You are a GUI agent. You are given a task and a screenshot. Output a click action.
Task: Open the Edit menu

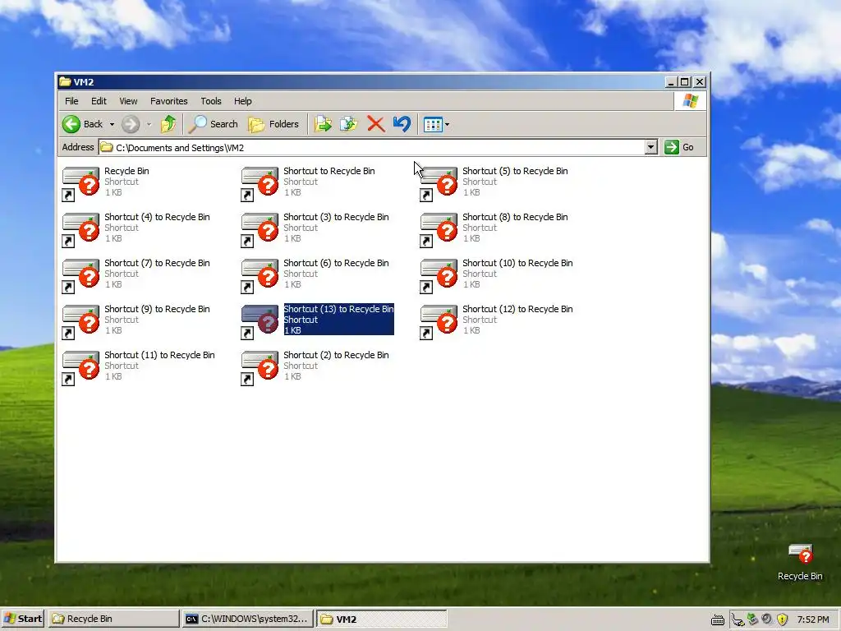(99, 101)
